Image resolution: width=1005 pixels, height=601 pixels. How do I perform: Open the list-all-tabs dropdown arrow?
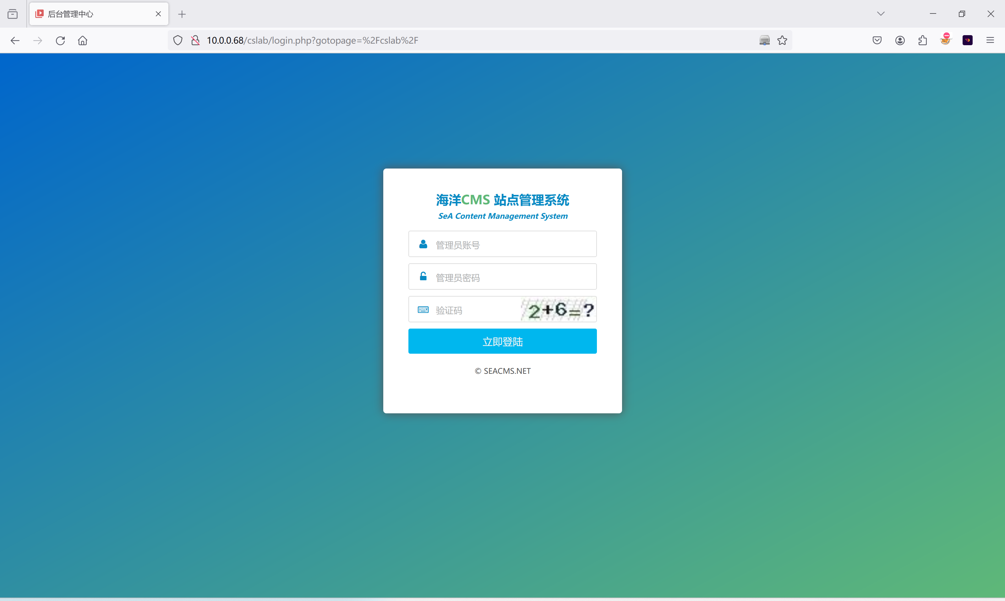click(x=881, y=13)
